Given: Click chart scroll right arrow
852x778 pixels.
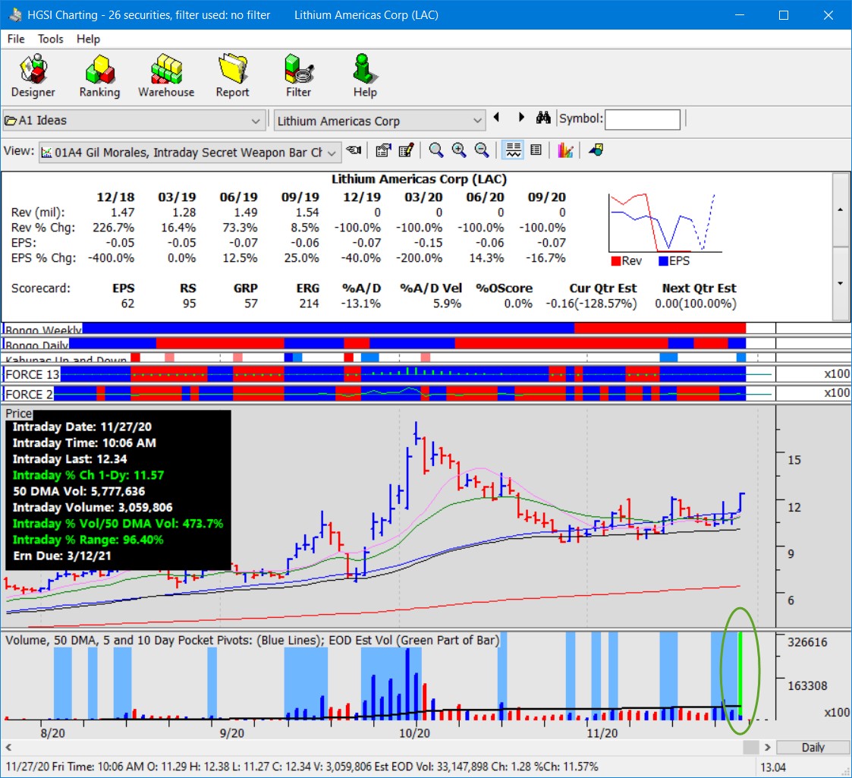Looking at the screenshot, I should point(767,748).
